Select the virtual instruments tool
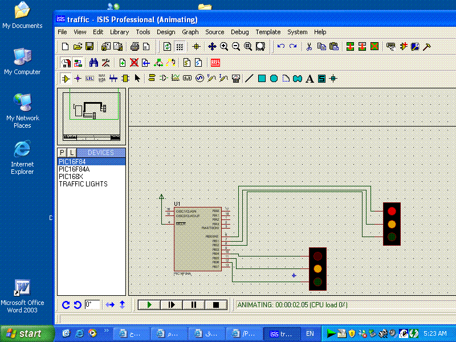The height and width of the screenshot is (342, 456). [236, 79]
